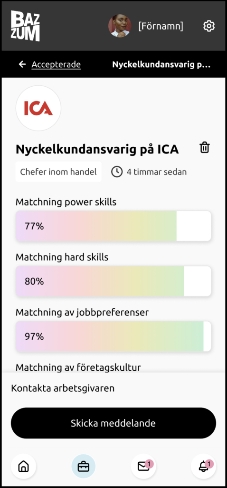
Task: Select the Chefer inom handel tag
Action: [x=58, y=172]
